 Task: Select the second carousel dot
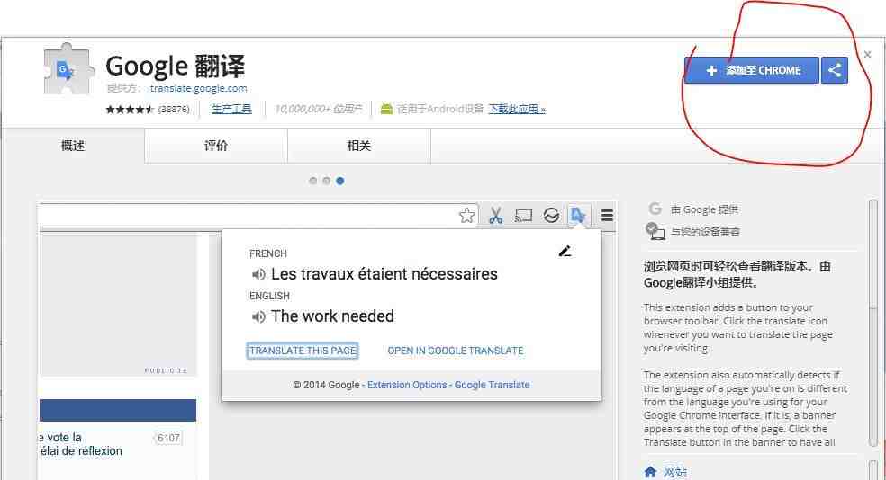click(326, 181)
